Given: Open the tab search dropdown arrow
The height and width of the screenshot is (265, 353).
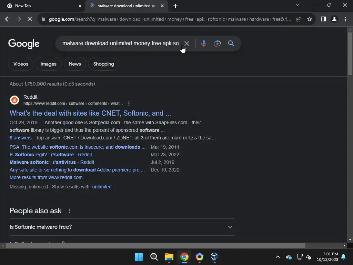Looking at the screenshot, I should click(297, 5).
